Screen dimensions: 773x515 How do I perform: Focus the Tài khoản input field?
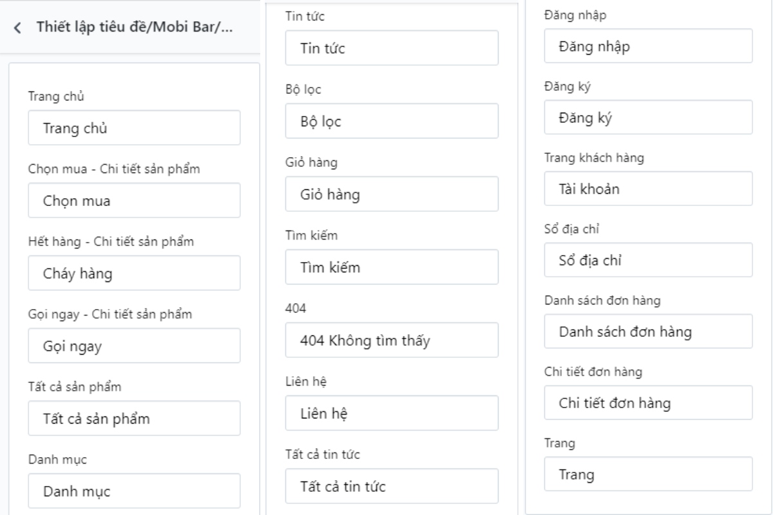(648, 189)
